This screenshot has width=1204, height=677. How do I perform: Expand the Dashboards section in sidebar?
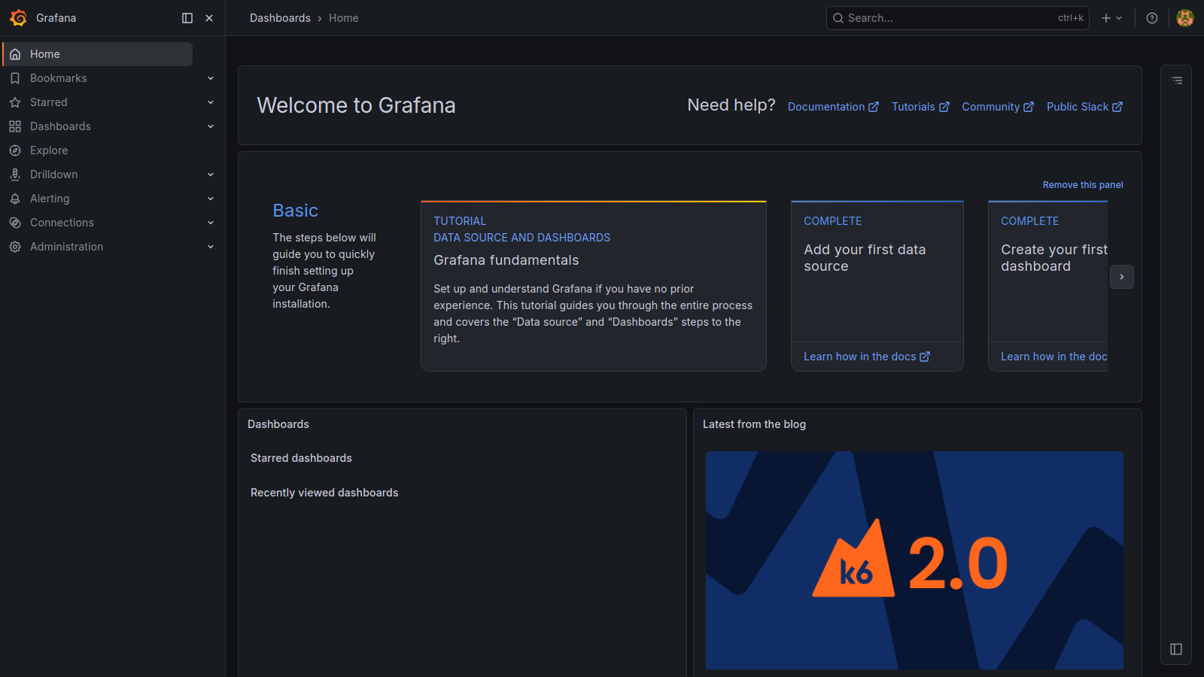pyautogui.click(x=211, y=126)
